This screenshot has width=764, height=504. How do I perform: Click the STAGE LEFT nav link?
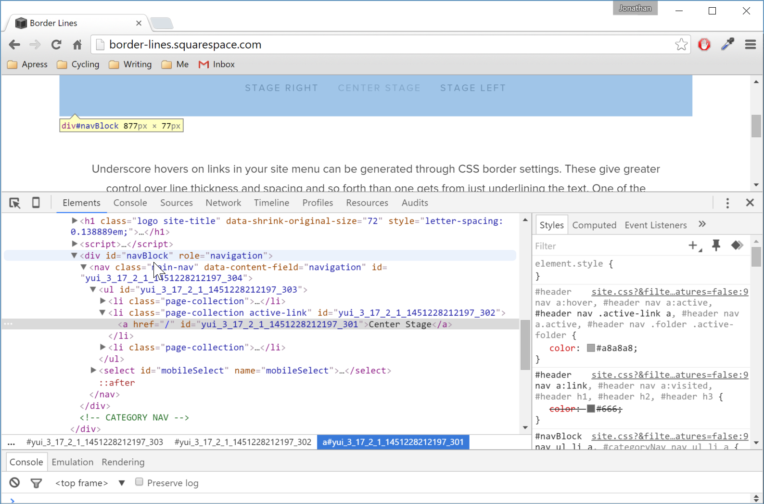click(x=473, y=88)
